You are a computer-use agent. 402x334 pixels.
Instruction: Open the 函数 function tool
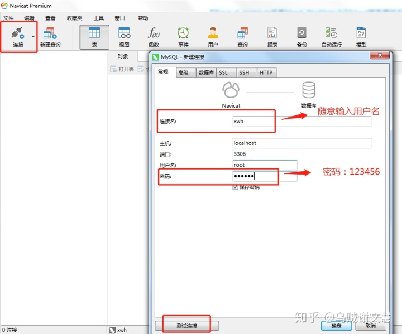[154, 37]
